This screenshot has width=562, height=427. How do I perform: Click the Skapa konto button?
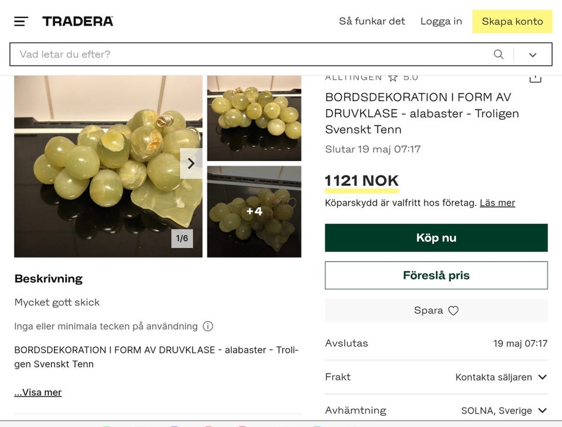click(512, 22)
